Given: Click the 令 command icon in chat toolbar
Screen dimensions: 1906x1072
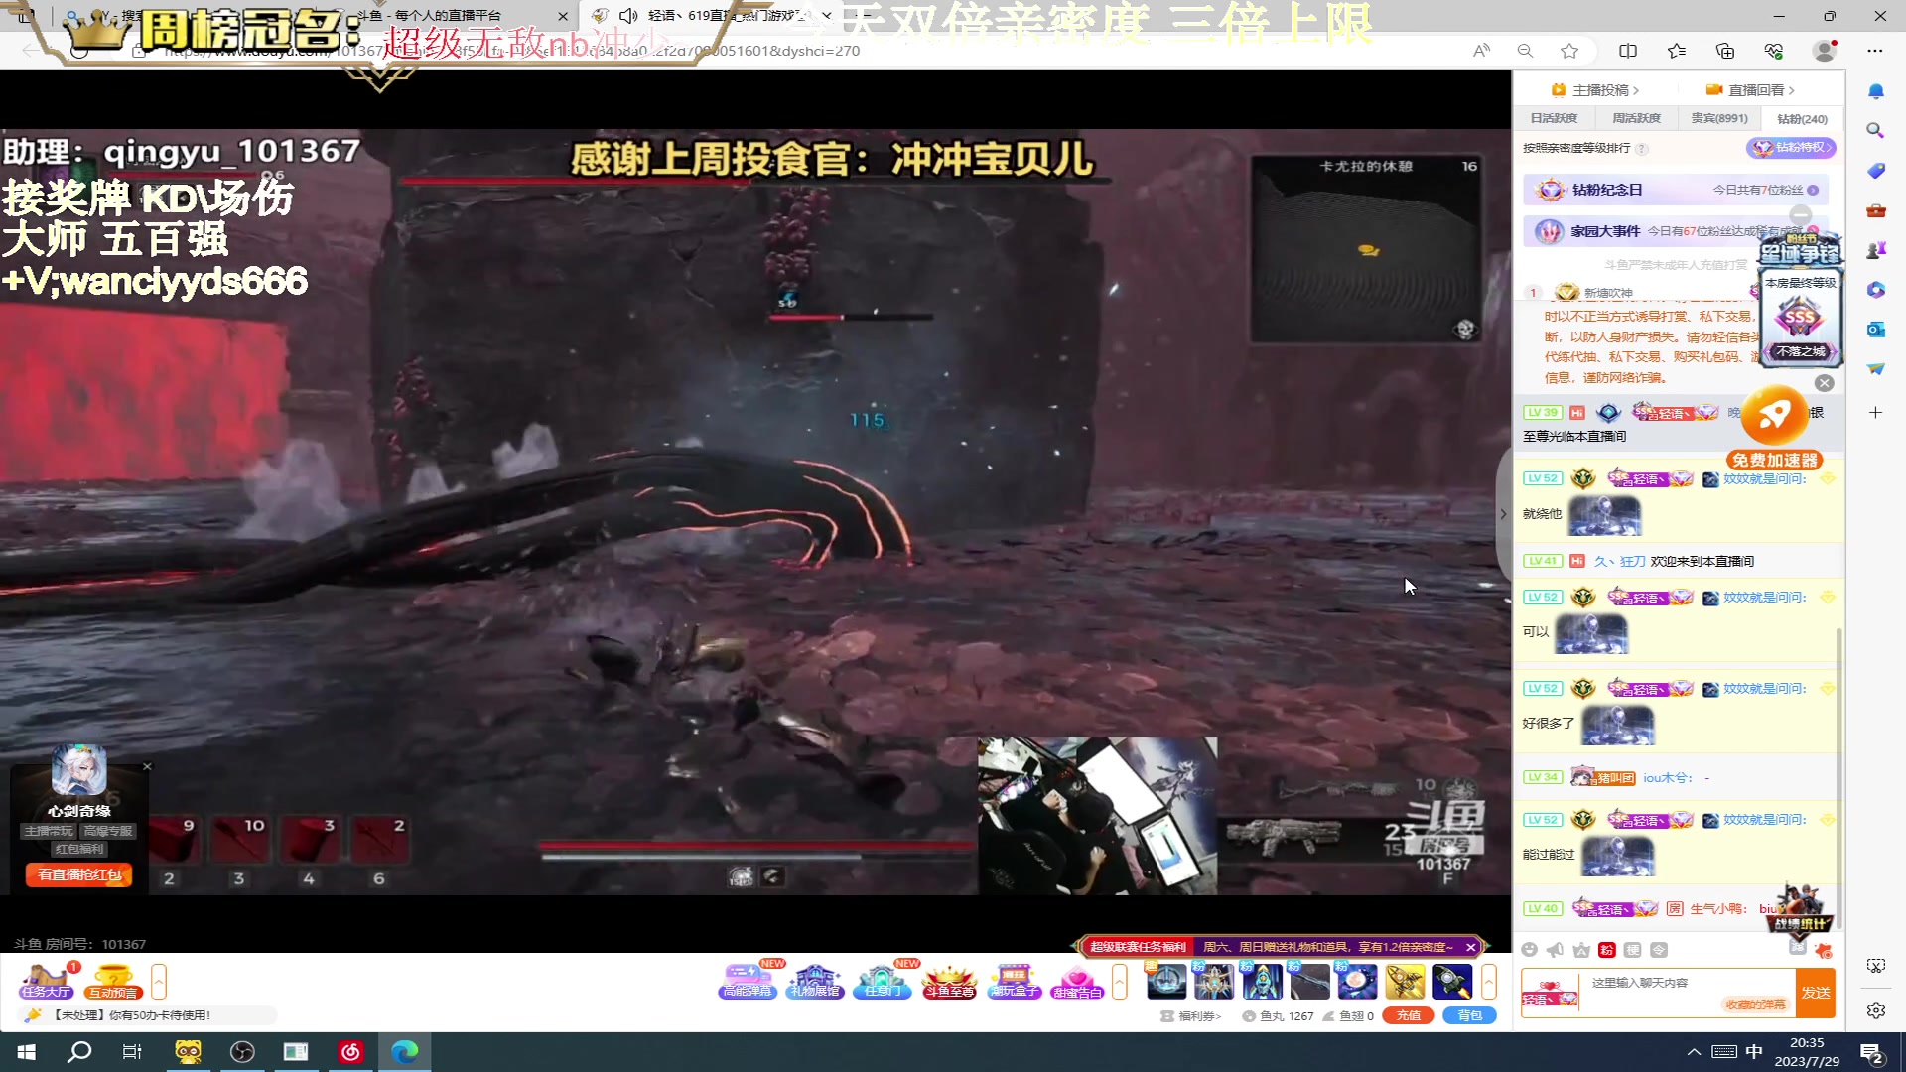Looking at the screenshot, I should coord(1659,950).
